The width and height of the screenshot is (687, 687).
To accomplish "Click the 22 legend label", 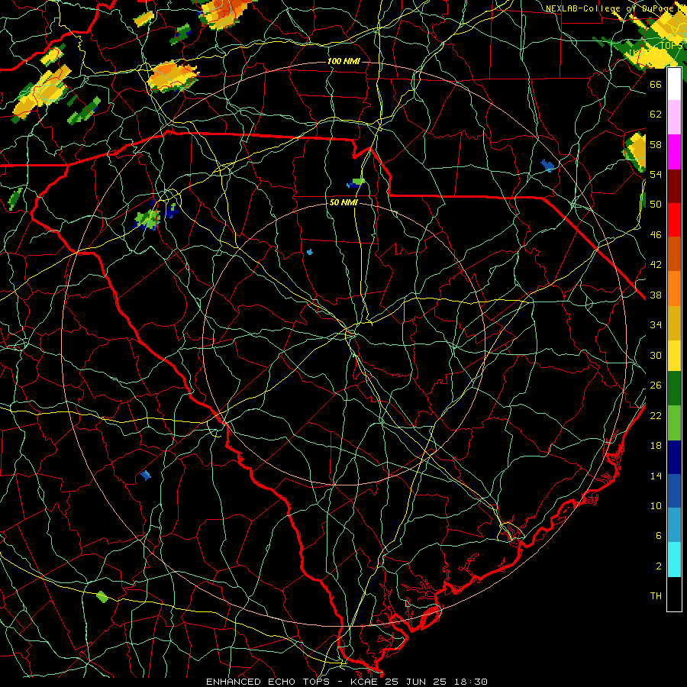I will coord(656,415).
